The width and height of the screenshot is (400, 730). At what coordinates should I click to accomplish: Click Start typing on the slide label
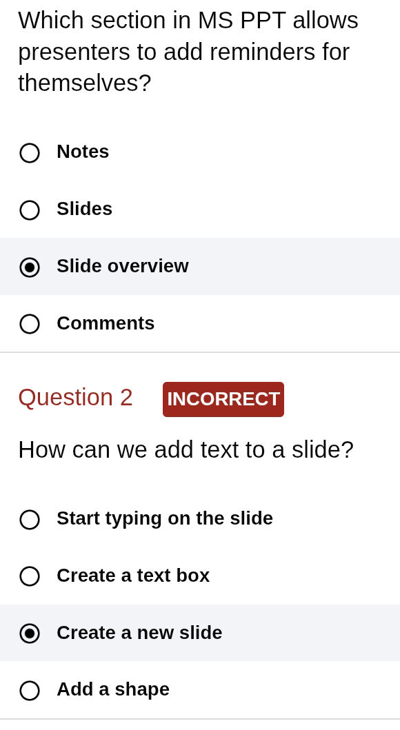click(x=164, y=519)
